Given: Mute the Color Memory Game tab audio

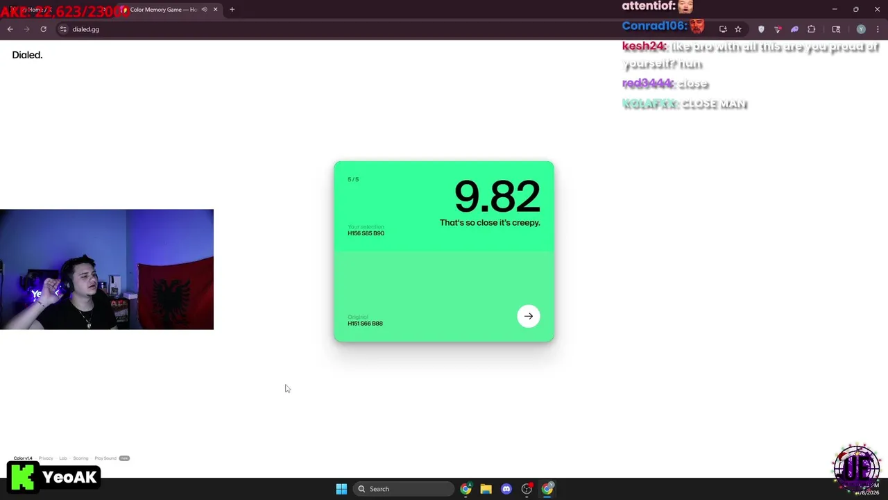Looking at the screenshot, I should click(204, 10).
